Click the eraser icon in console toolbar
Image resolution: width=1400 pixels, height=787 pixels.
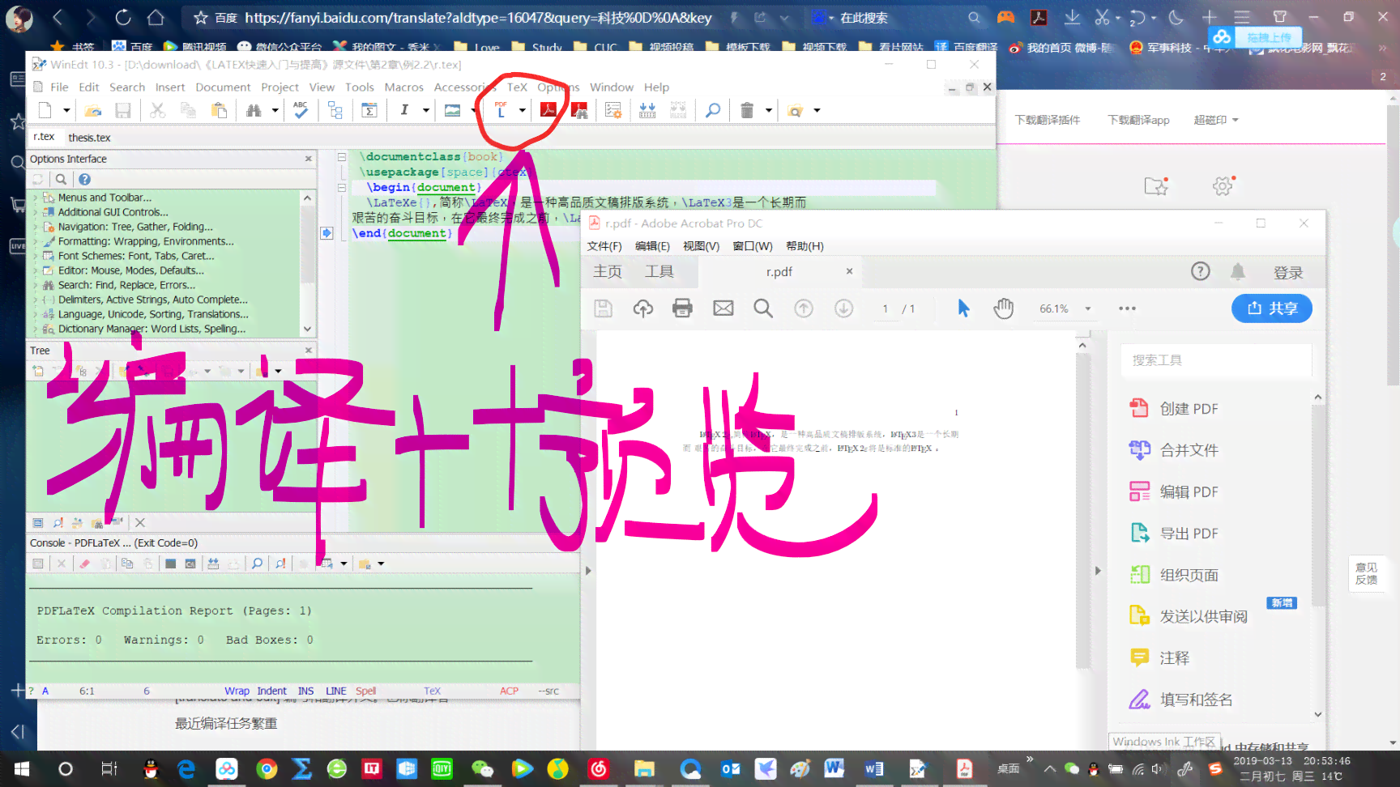click(x=84, y=564)
